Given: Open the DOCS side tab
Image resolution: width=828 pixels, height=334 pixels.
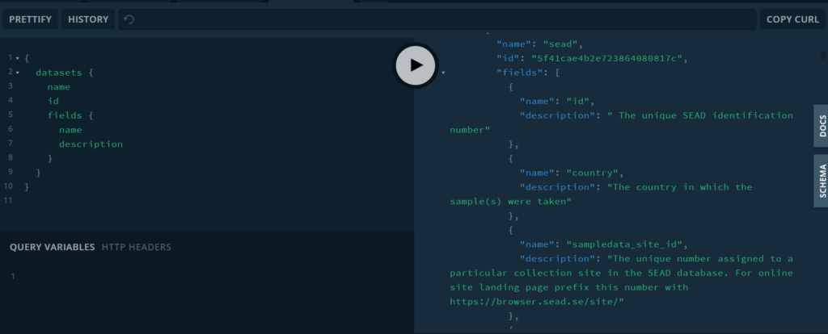Looking at the screenshot, I should 822,126.
